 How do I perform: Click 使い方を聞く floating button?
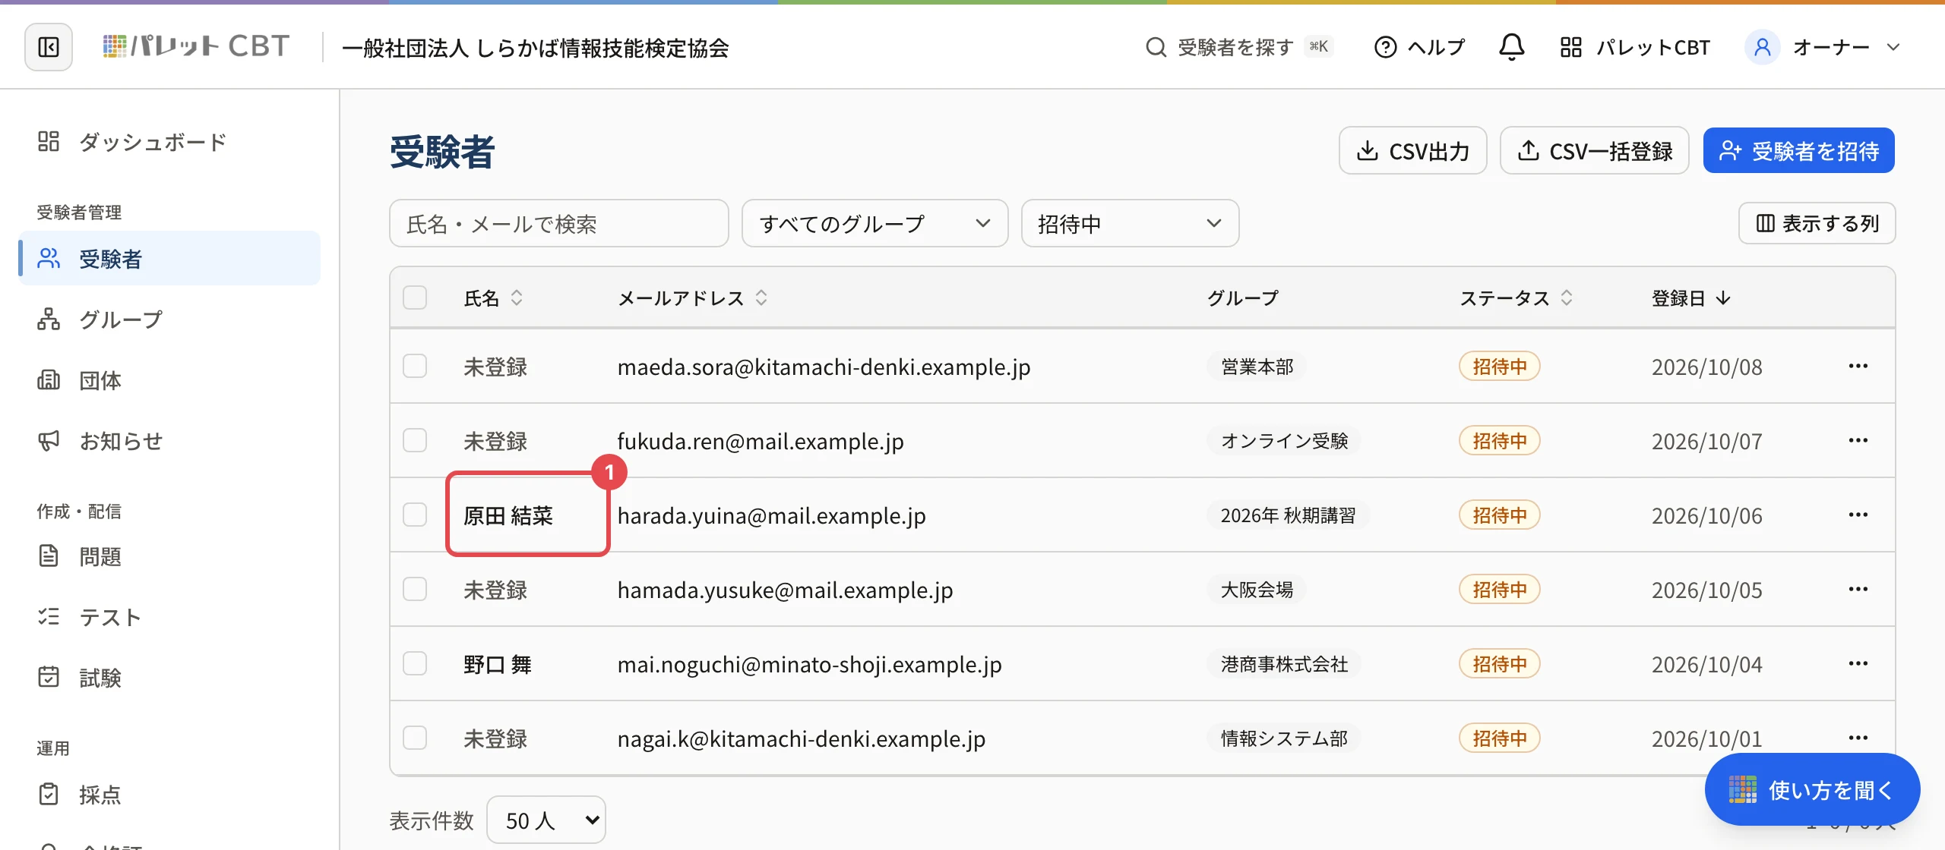(1812, 789)
